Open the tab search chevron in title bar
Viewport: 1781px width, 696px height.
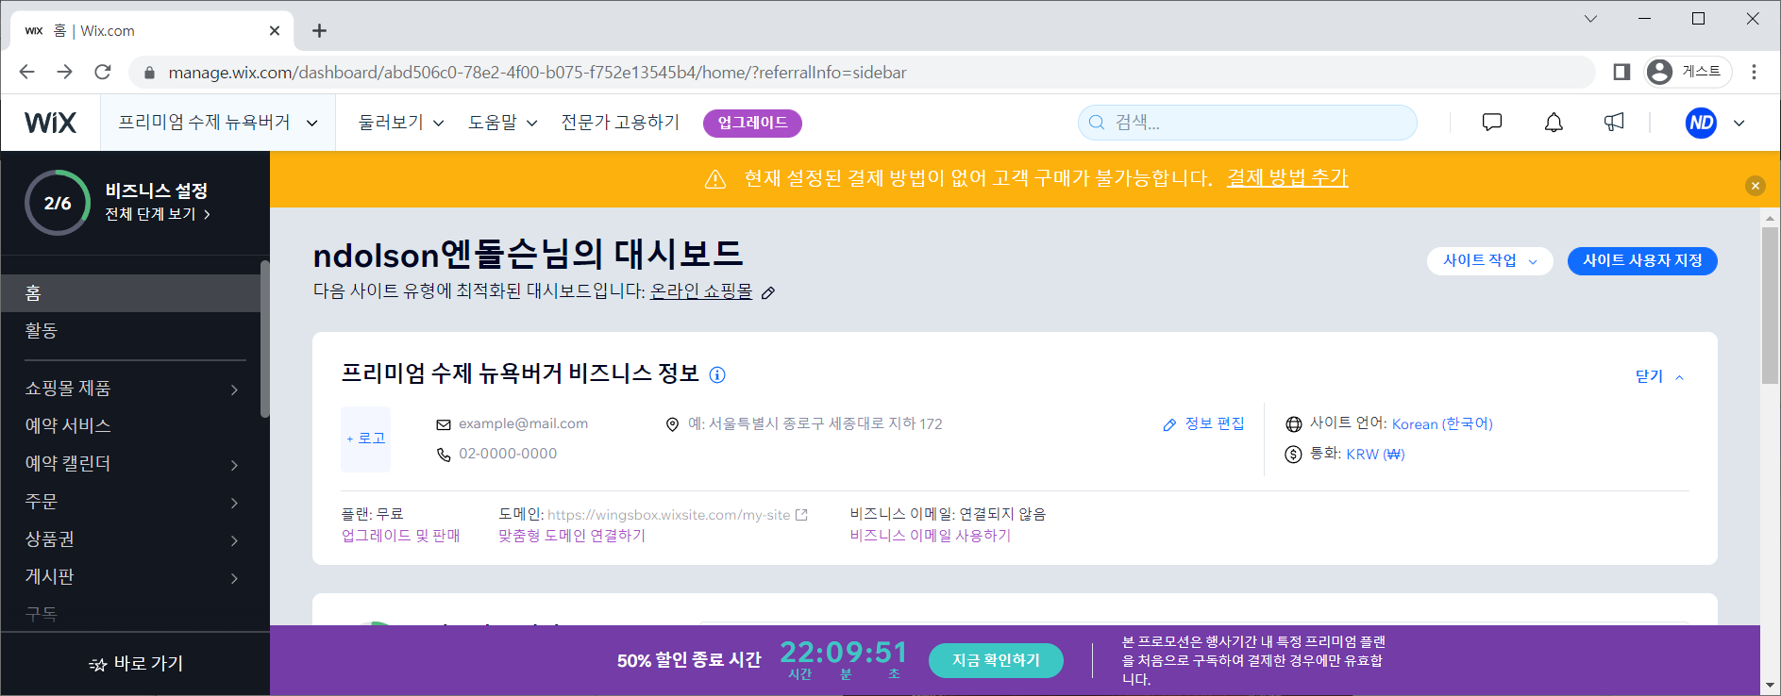1590,19
